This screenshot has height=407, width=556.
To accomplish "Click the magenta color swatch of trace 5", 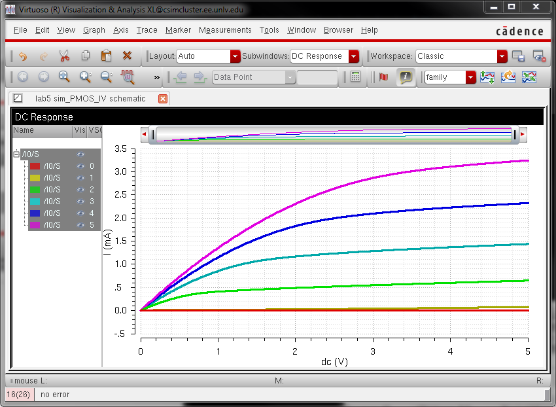I will coord(35,225).
